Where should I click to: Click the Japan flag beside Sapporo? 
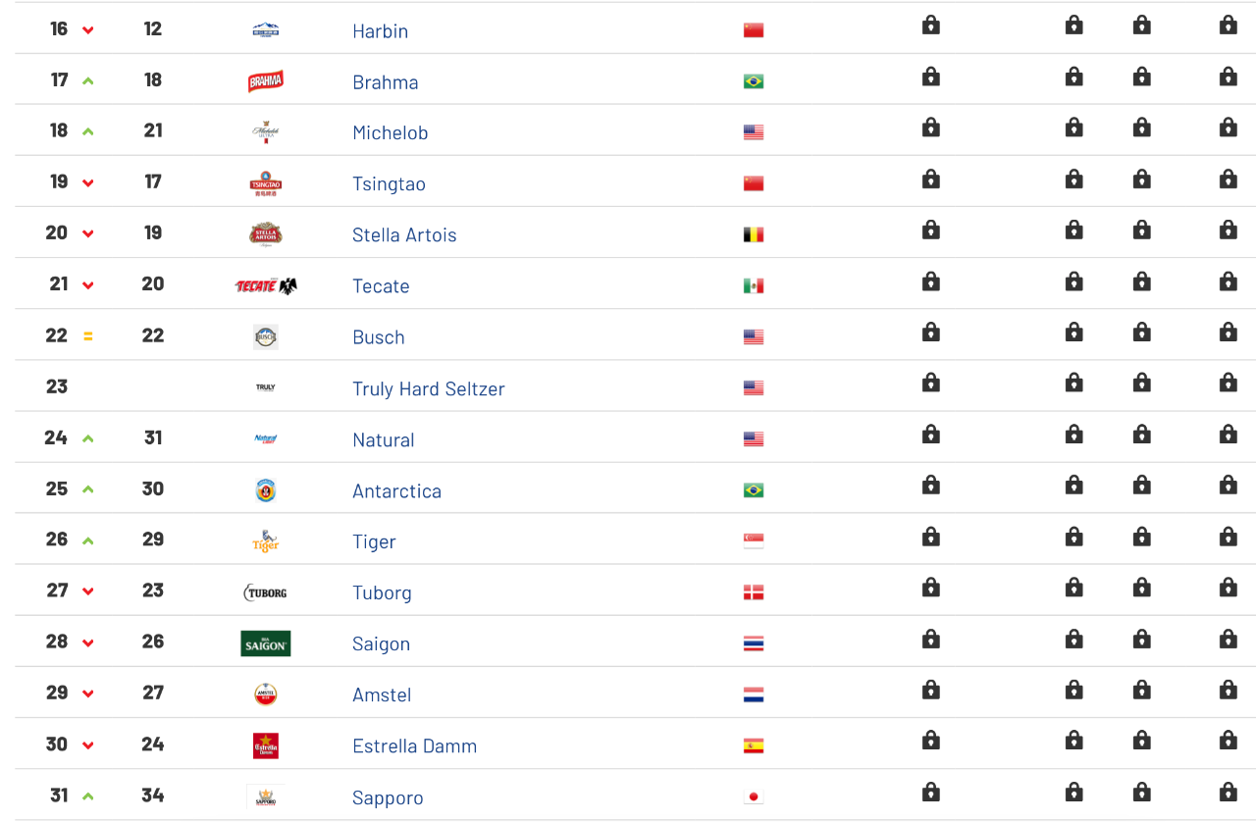[x=754, y=796]
